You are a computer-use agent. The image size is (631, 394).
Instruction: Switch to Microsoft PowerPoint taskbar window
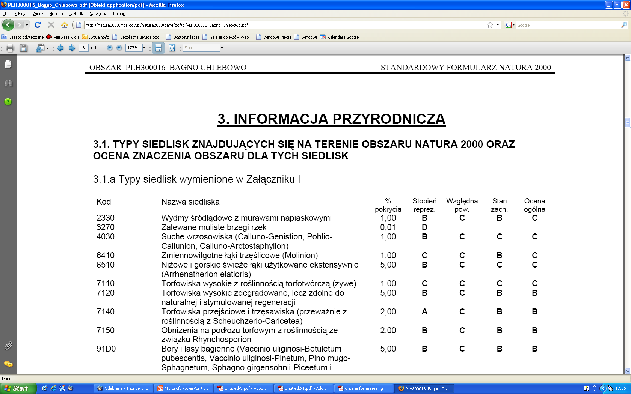pos(183,388)
